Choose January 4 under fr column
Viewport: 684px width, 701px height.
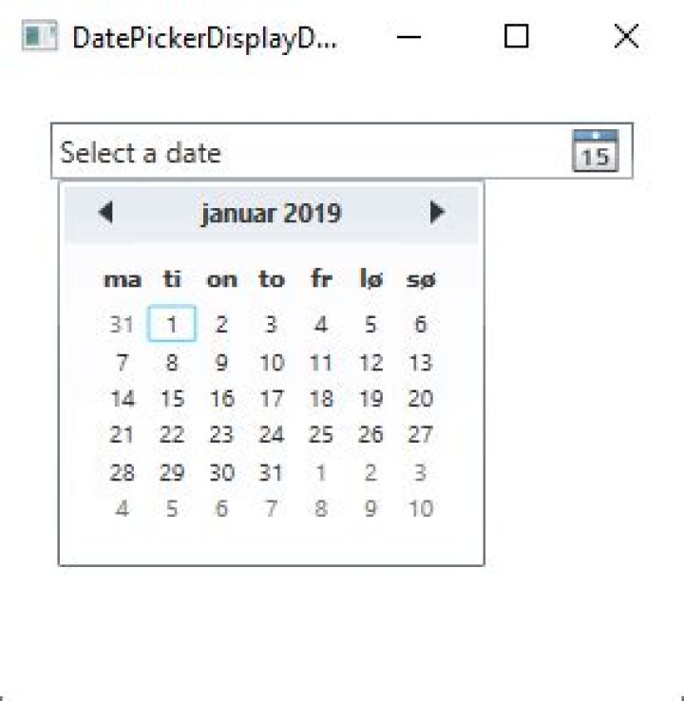click(321, 325)
